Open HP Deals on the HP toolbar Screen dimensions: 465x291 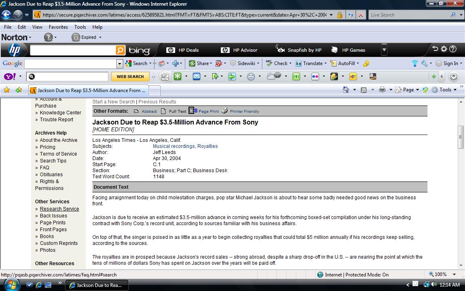tap(183, 50)
